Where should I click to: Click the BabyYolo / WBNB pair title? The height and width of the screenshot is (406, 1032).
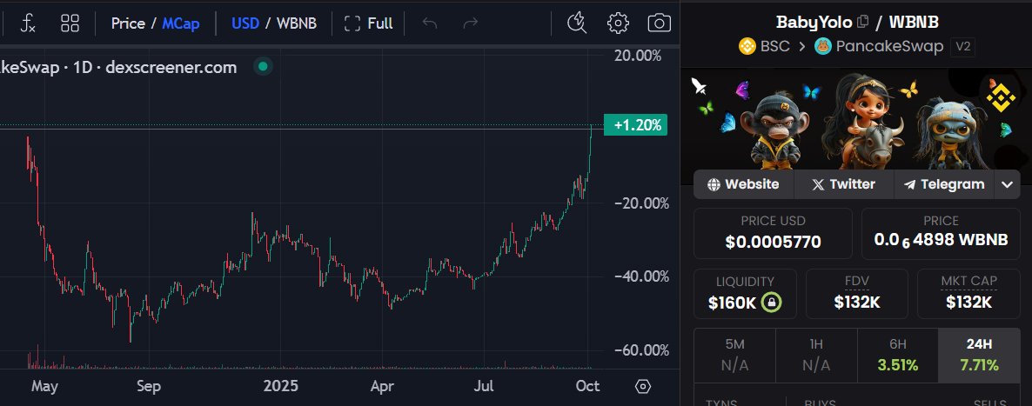pos(858,22)
